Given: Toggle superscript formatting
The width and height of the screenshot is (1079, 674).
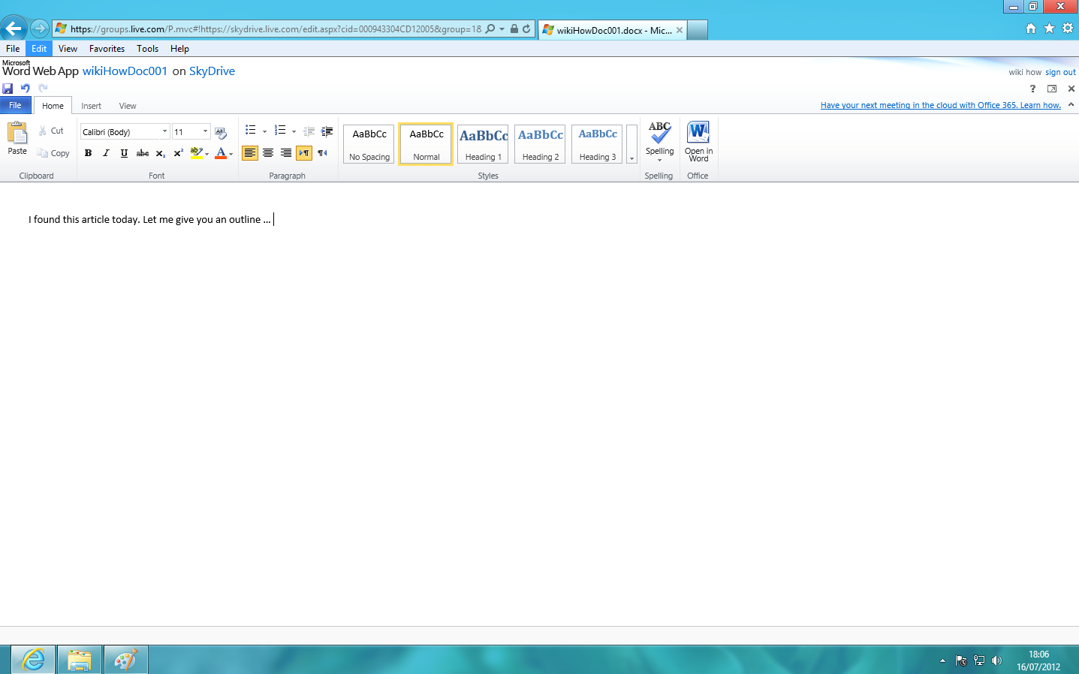Looking at the screenshot, I should point(178,153).
